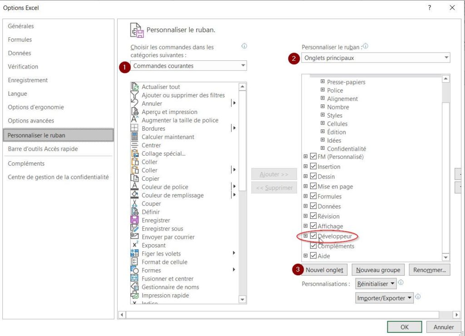
Task: Toggle the Compléments tab checkbox in ribbon list
Action: [313, 246]
